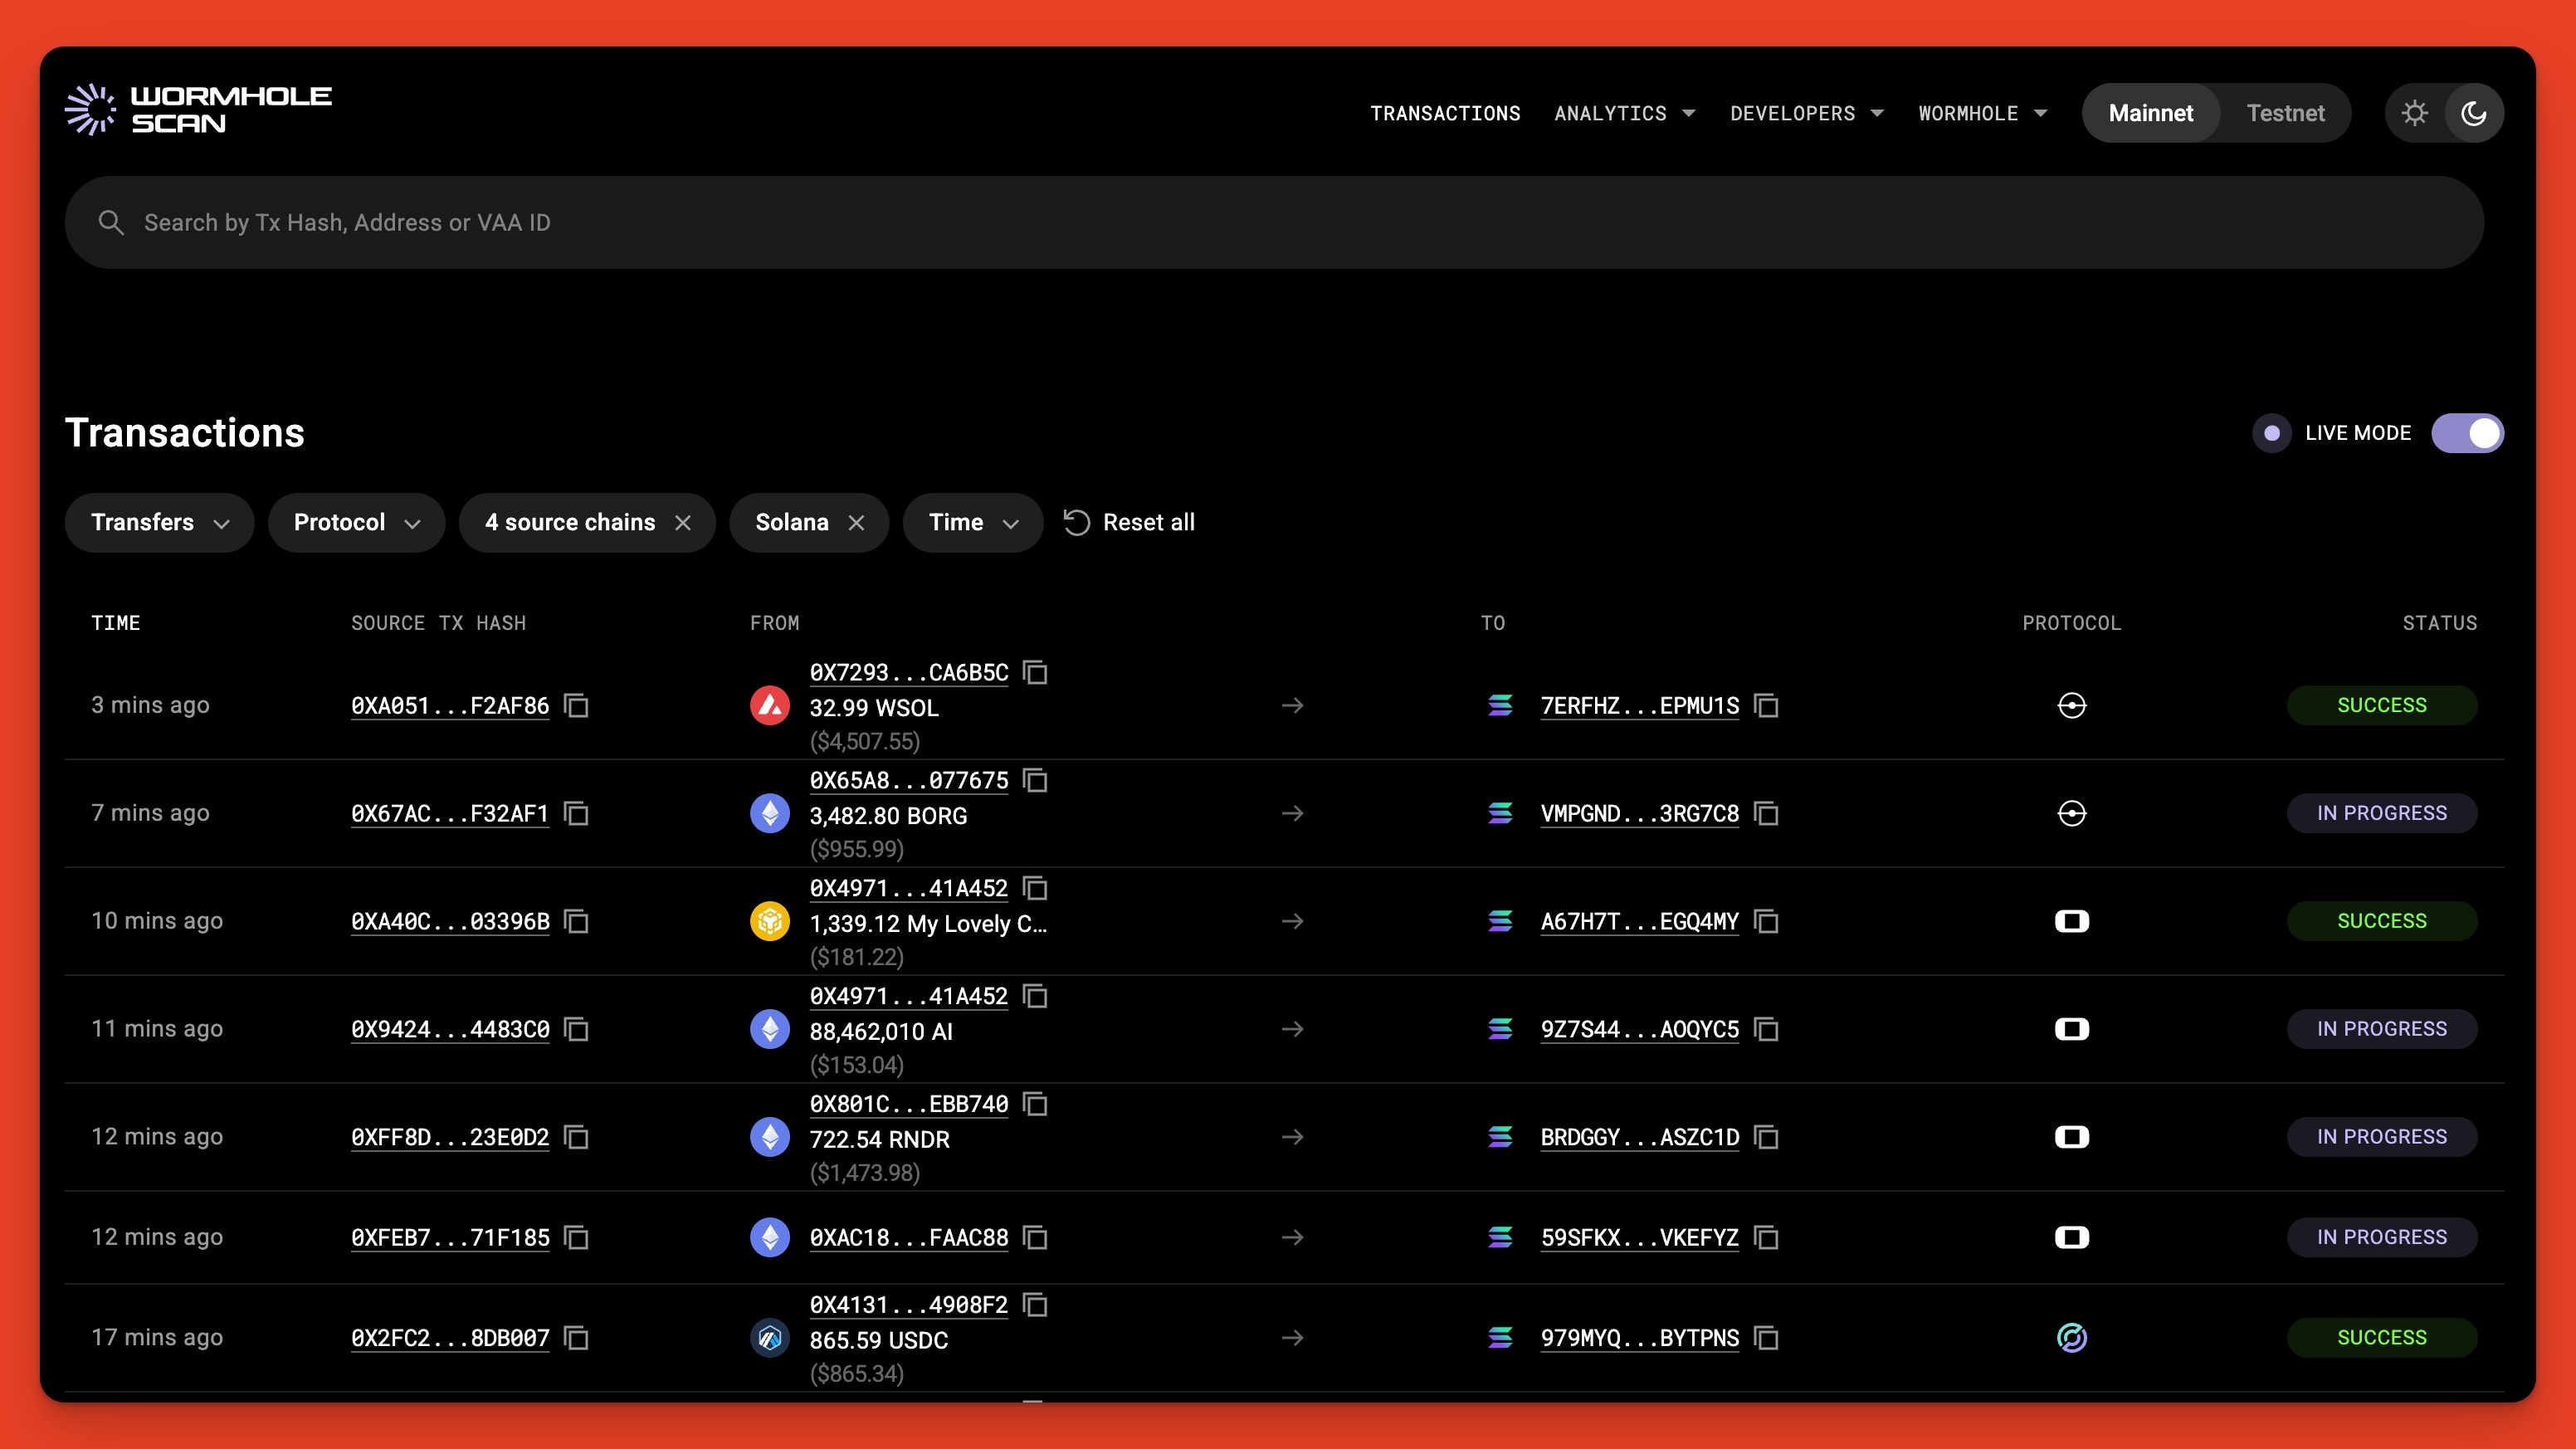
Task: Switch to Mainnet
Action: [2151, 112]
